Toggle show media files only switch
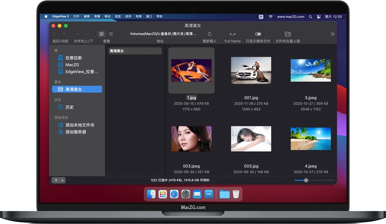 [x=258, y=34]
